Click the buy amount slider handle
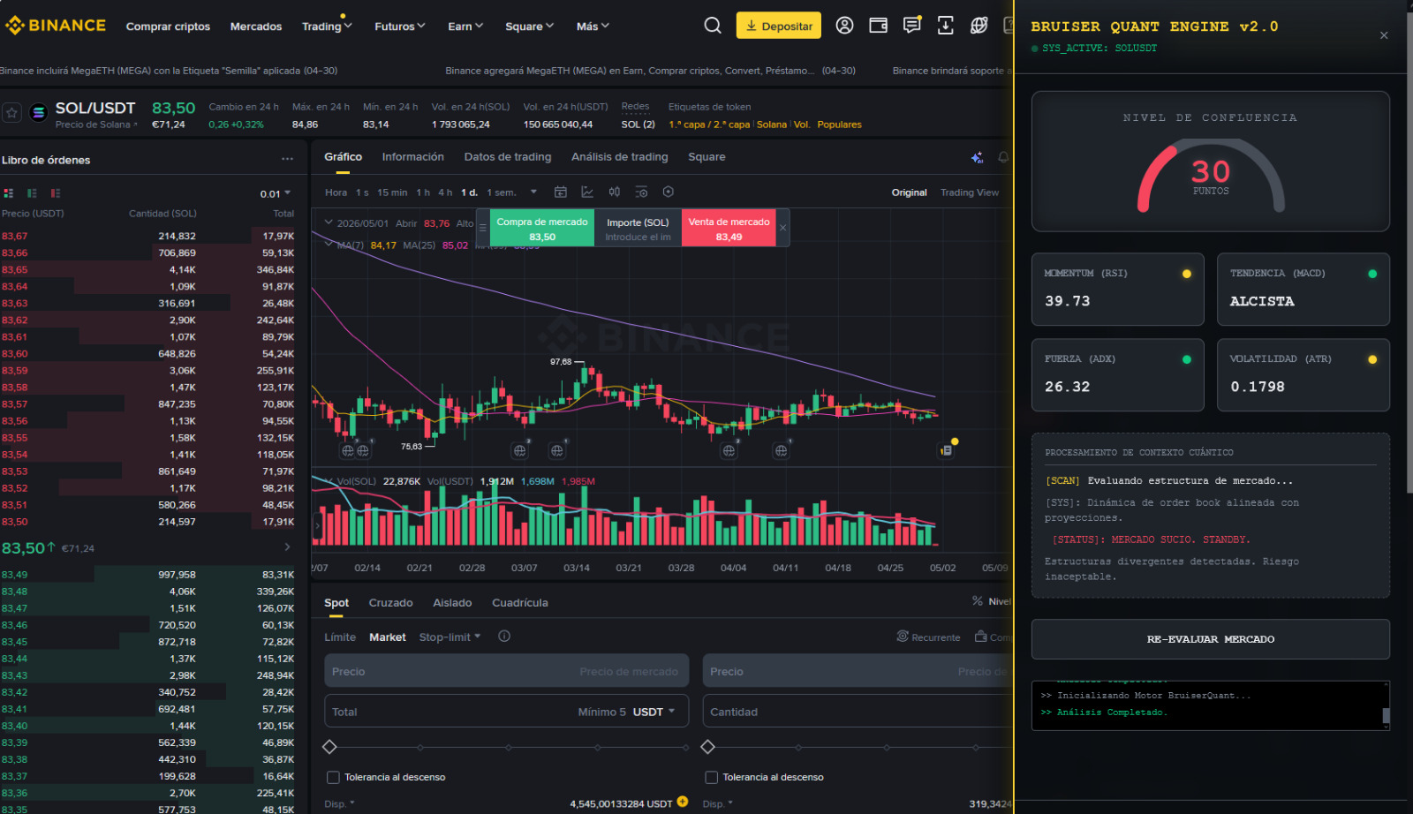 pyautogui.click(x=329, y=747)
